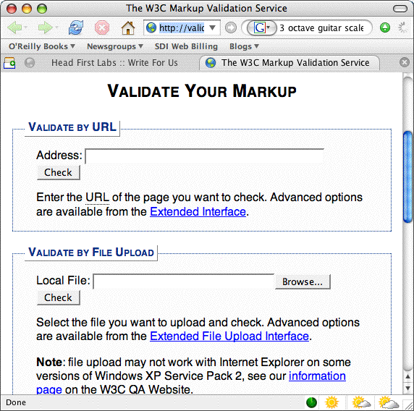Image resolution: width=414 pixels, height=411 pixels.
Task: Open the Extended Interface link
Action: coord(198,212)
